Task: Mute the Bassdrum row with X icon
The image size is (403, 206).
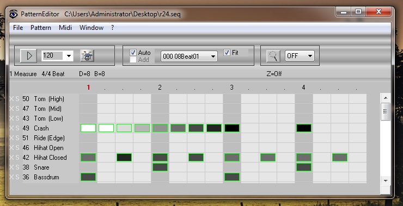Action: (11, 177)
